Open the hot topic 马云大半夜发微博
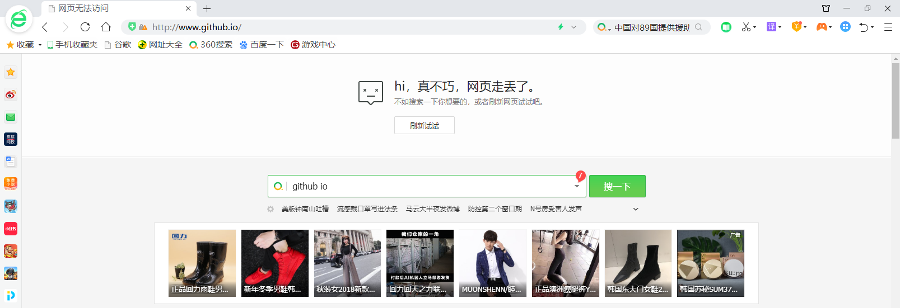 [x=433, y=209]
